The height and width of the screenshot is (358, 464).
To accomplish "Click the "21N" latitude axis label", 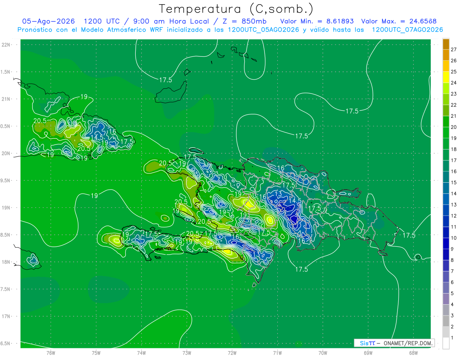I will [6, 99].
